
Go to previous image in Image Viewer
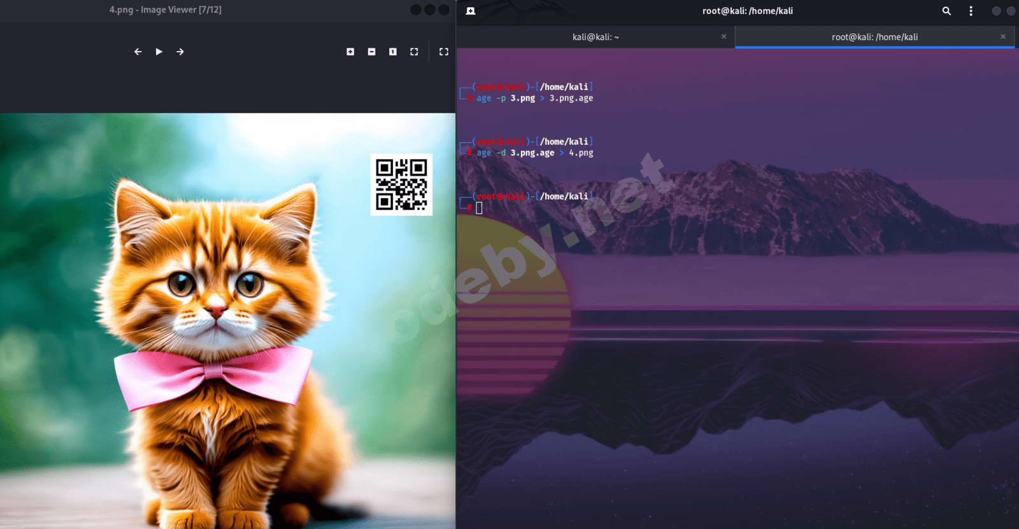pyautogui.click(x=138, y=52)
